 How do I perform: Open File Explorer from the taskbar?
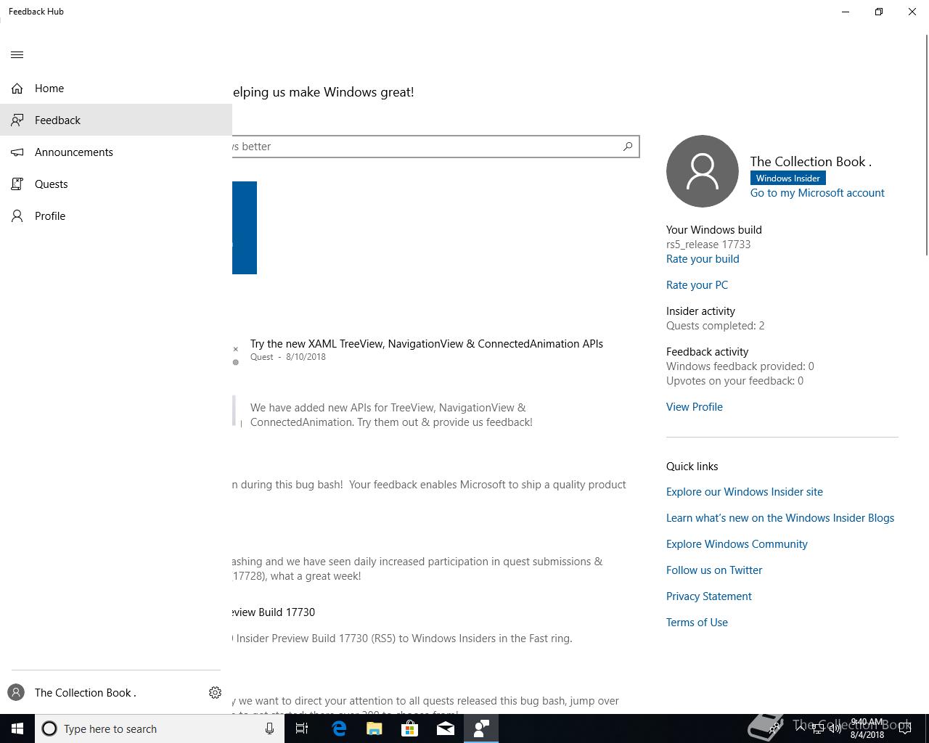pyautogui.click(x=375, y=728)
